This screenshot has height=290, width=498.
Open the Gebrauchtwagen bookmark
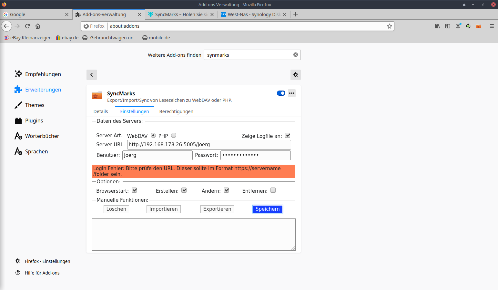110,38
